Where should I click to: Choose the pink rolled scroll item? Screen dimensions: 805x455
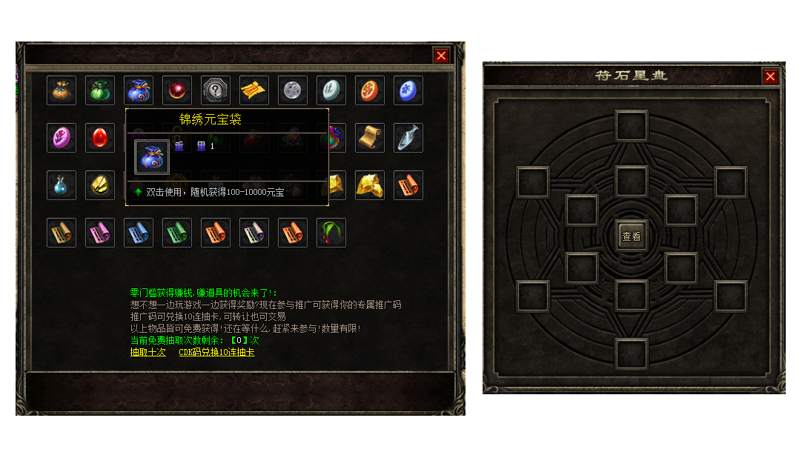[x=100, y=233]
